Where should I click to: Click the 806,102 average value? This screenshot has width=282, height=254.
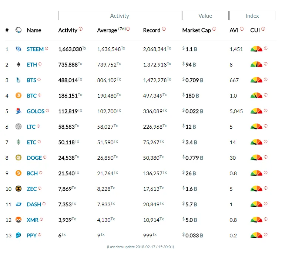tap(109, 80)
